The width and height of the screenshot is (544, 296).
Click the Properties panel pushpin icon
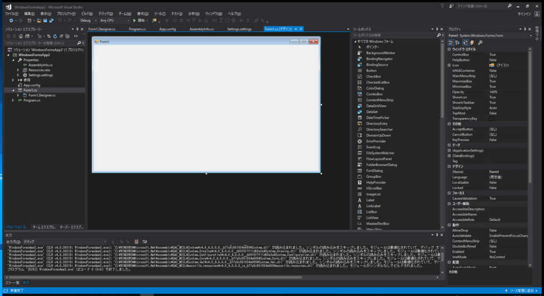click(x=525, y=30)
